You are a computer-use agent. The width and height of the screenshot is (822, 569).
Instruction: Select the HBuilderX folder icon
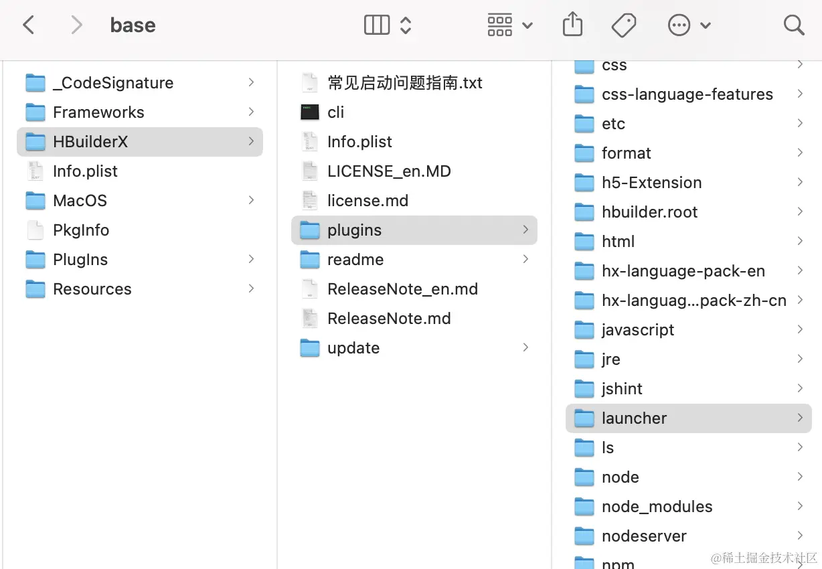[x=35, y=142]
